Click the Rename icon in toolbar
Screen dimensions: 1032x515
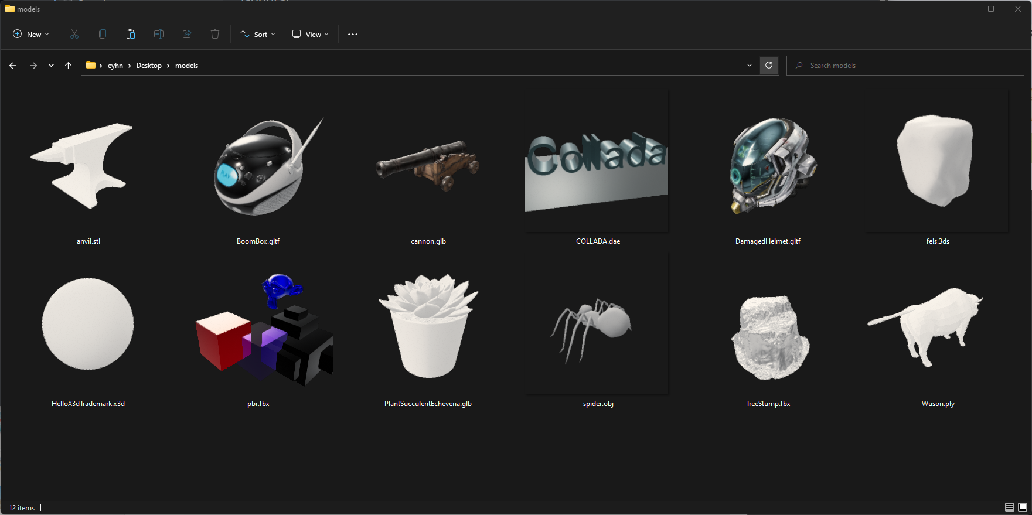point(159,34)
